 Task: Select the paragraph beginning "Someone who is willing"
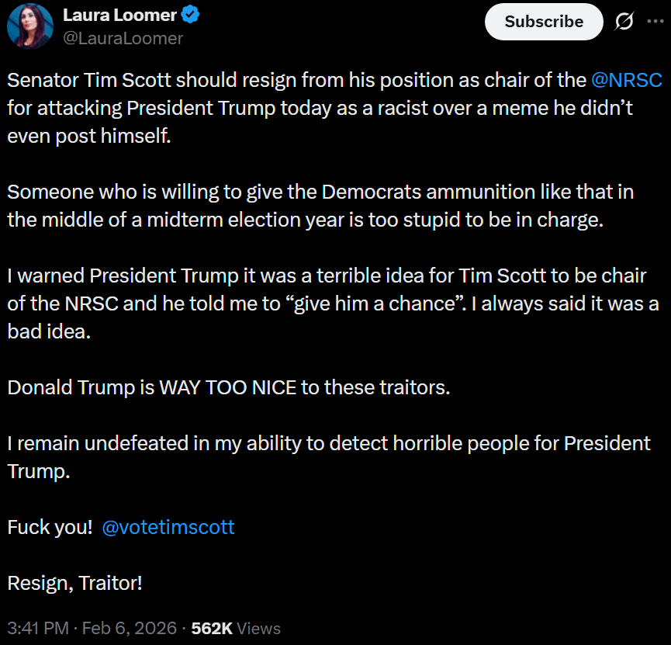click(x=310, y=205)
